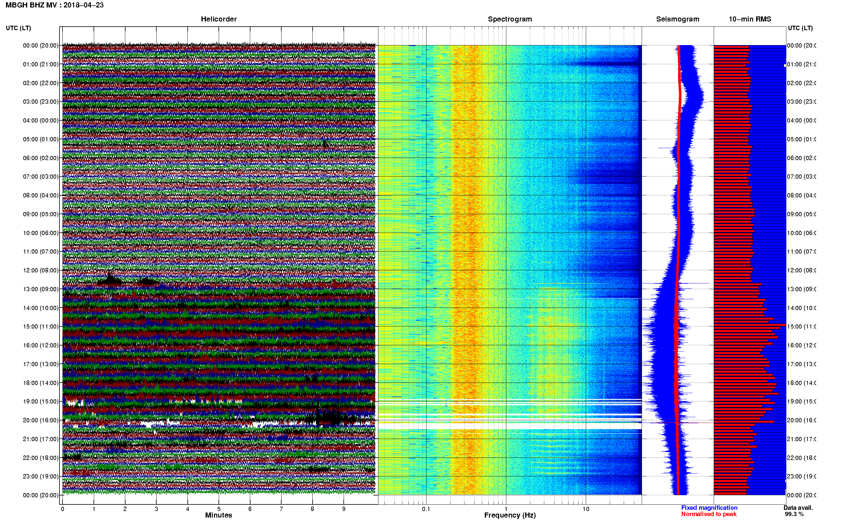Click the 'Spectrogram' panel heading
Screen dimensions: 850x531
pyautogui.click(x=510, y=19)
